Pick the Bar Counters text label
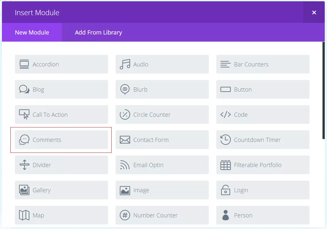 251,64
